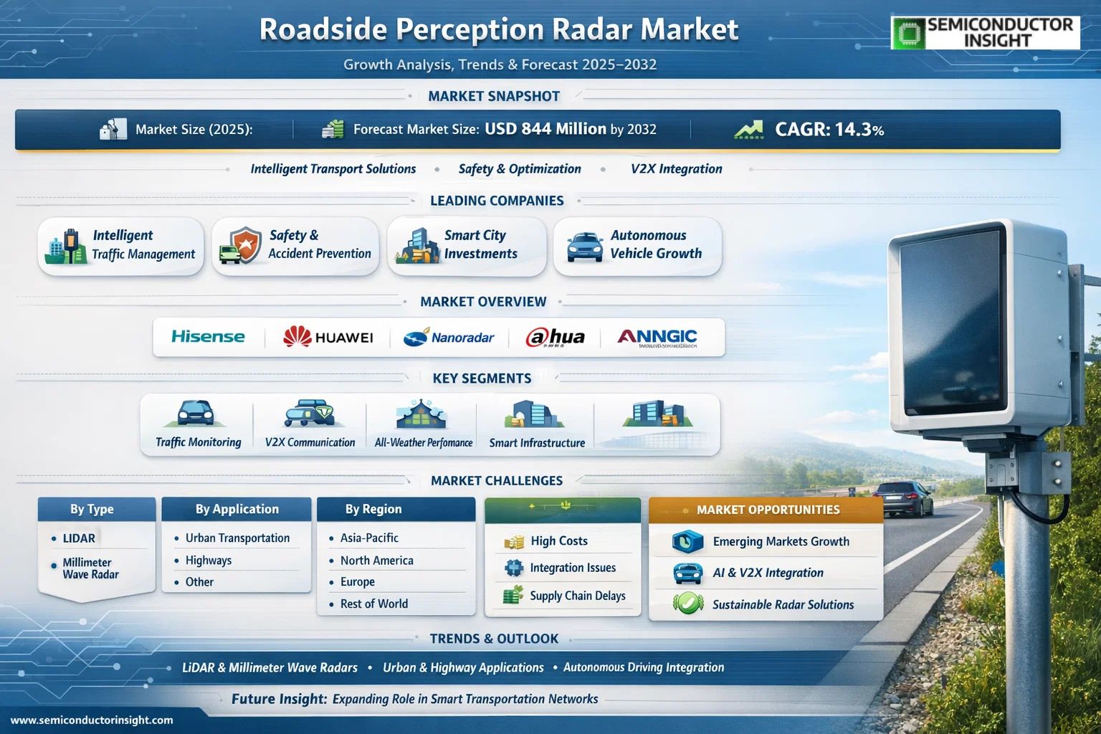Viewport: 1101px width, 734px height.
Task: Select the By Region header
Action: 396,509
